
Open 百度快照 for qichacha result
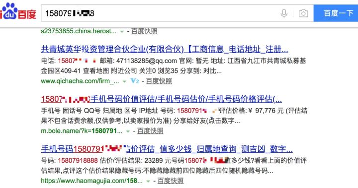(159, 81)
